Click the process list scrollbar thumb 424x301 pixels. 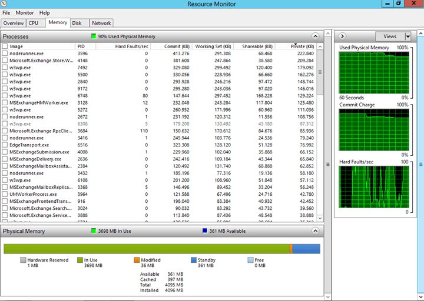point(320,72)
